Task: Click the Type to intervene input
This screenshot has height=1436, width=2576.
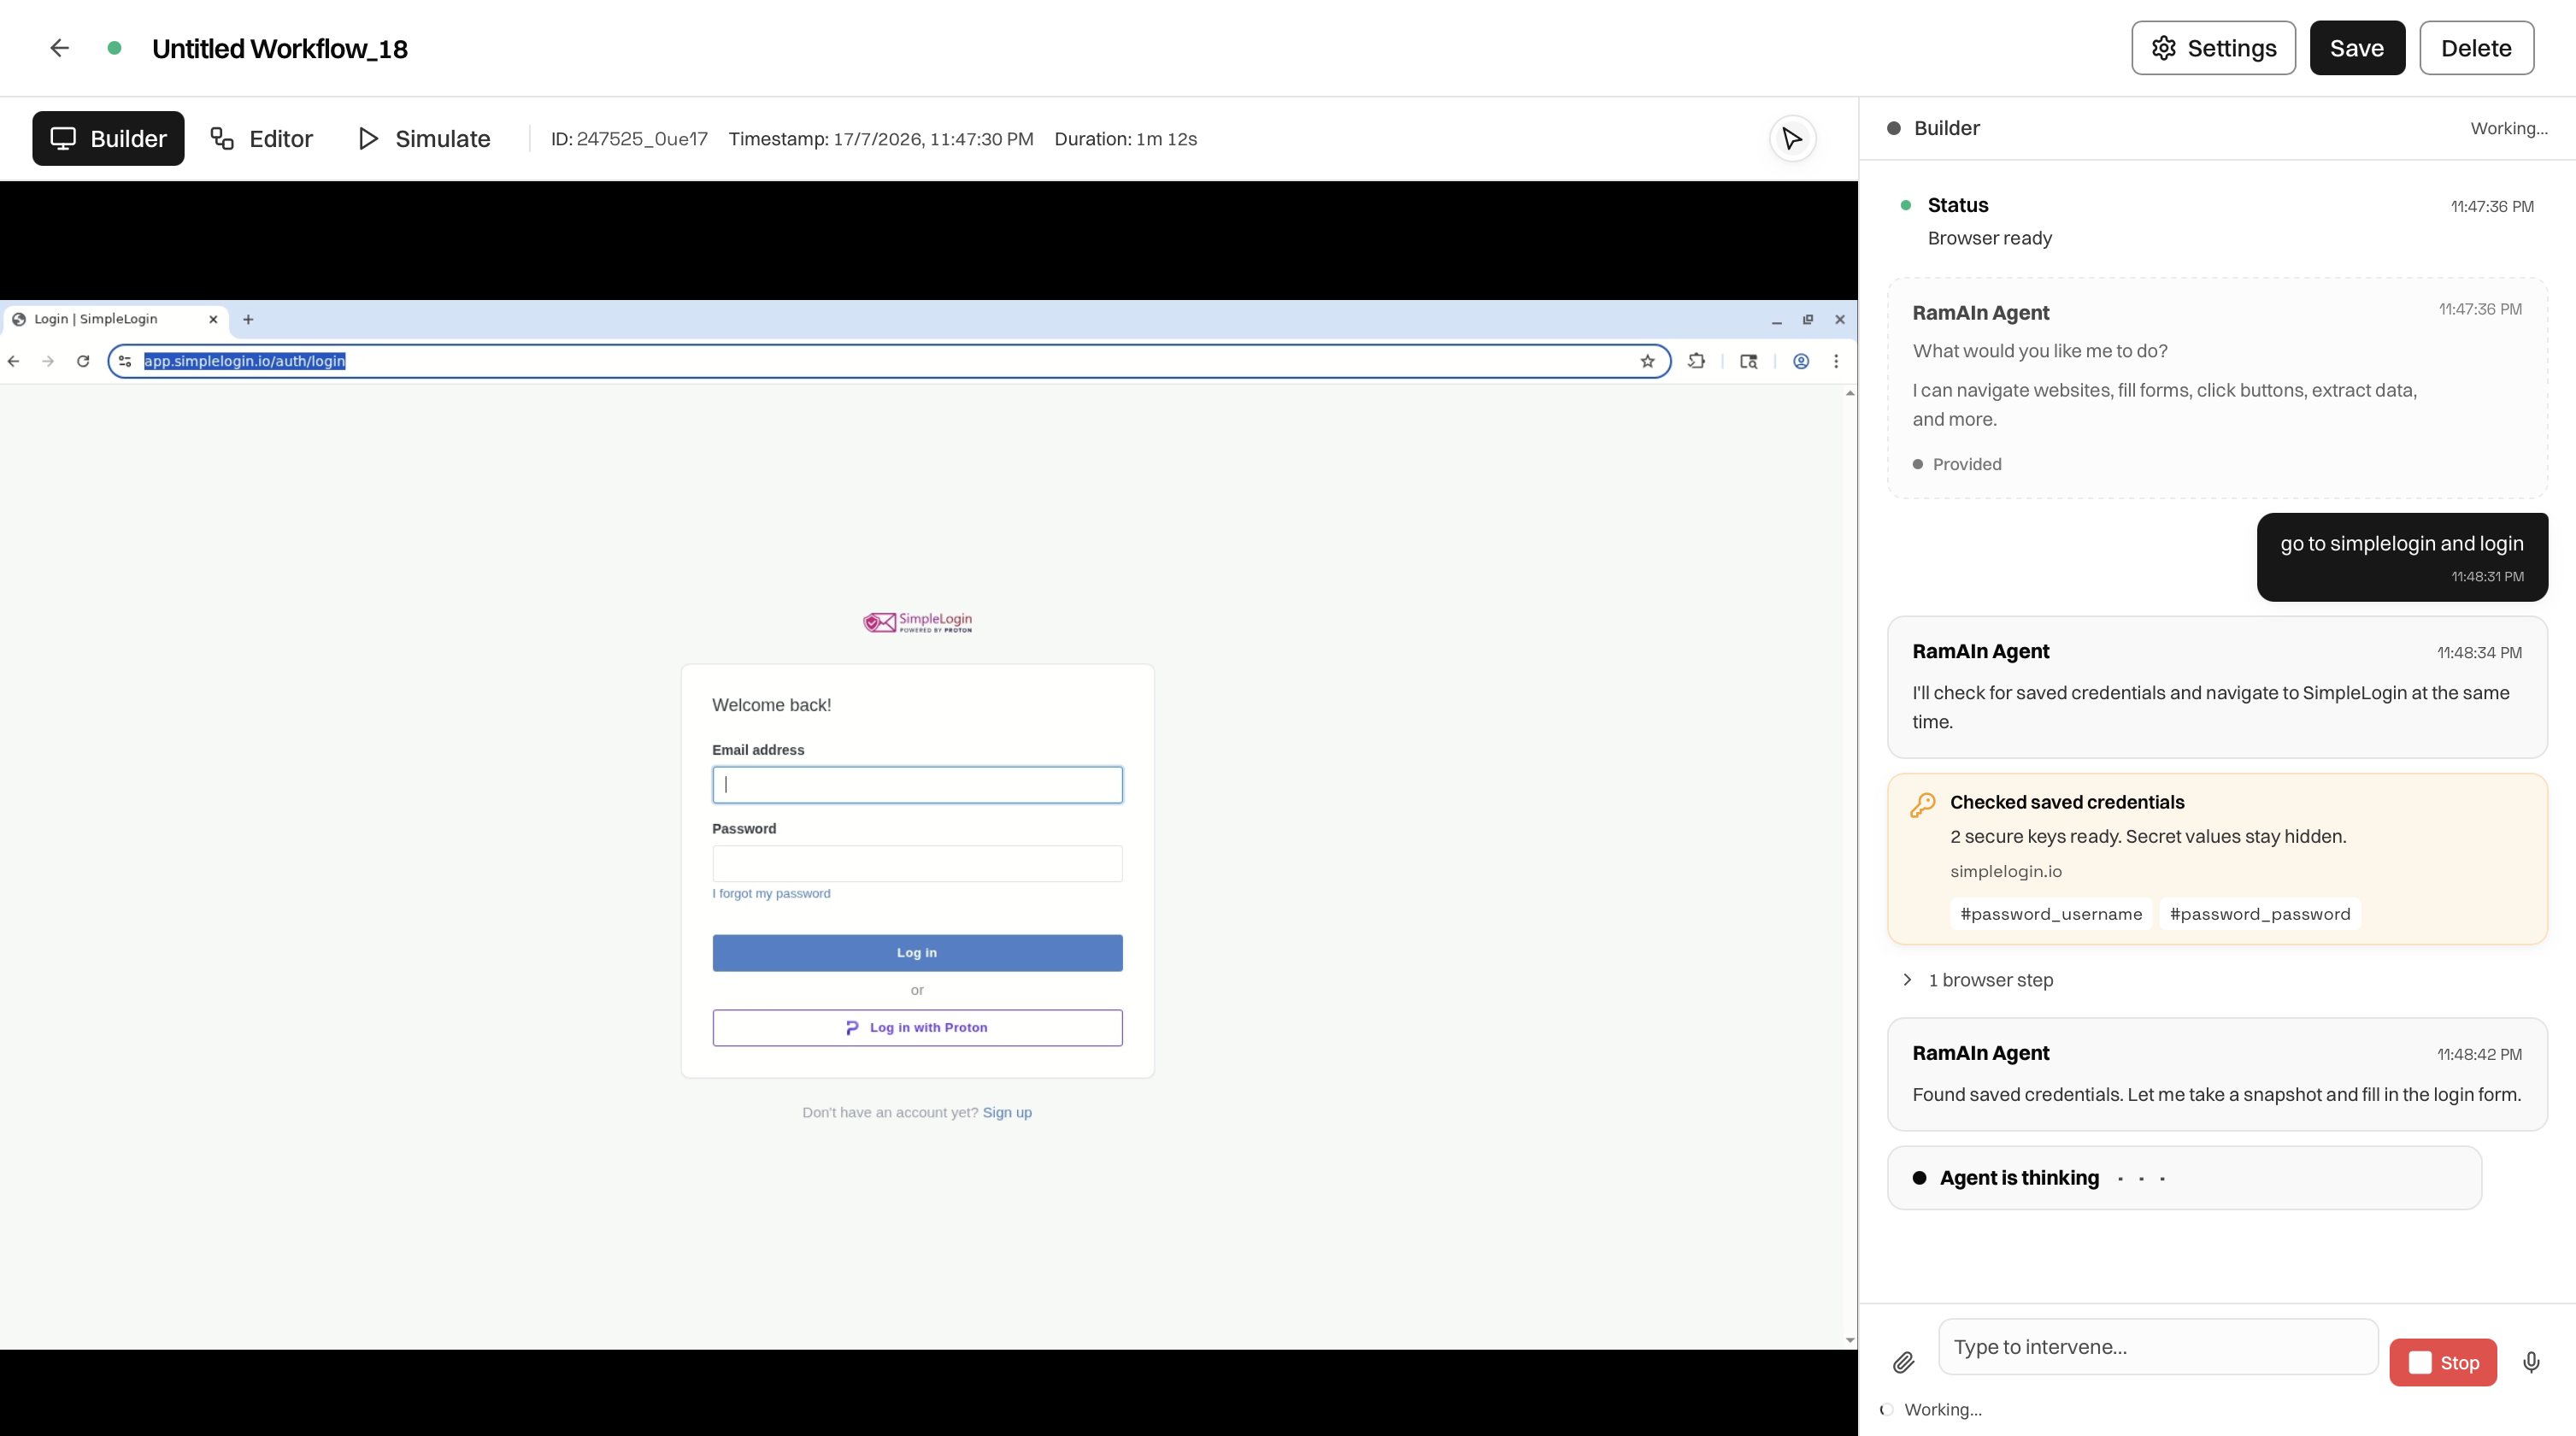Action: click(2158, 1347)
